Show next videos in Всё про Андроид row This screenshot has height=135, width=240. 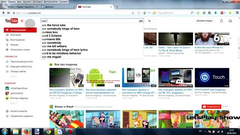point(231,80)
